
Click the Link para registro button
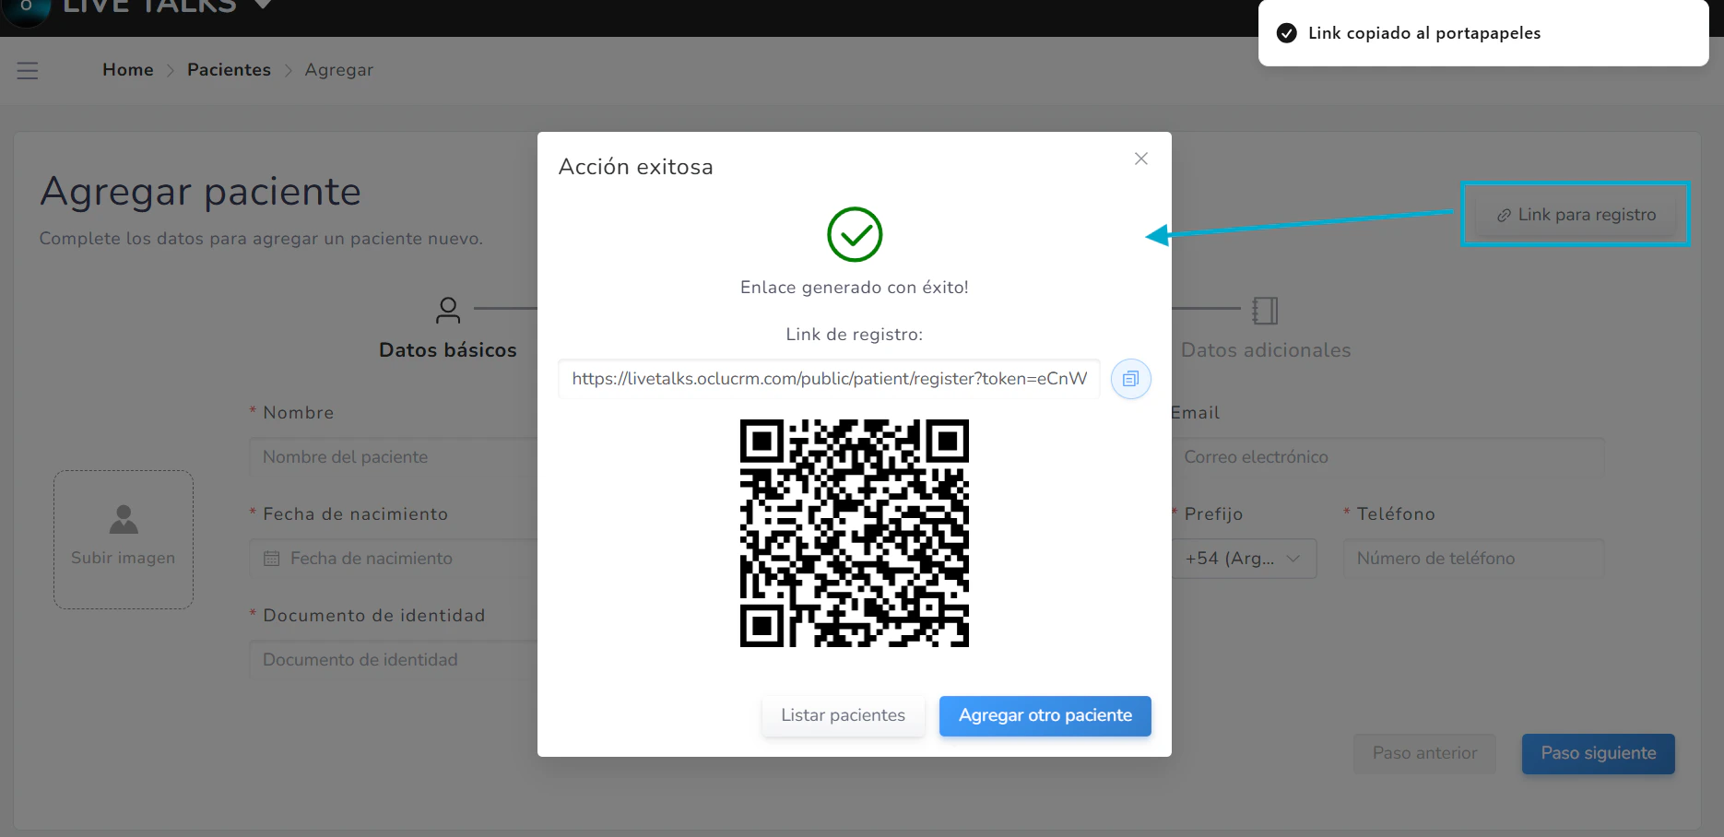tap(1576, 215)
